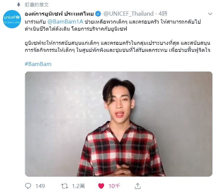Viewport: 218px width, 191px height.
Task: Expand the tweet options chevron
Action: [x=210, y=14]
